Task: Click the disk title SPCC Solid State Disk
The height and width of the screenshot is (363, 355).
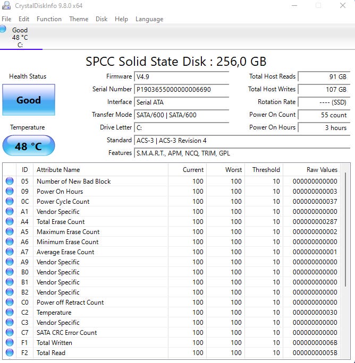Action: [176, 62]
